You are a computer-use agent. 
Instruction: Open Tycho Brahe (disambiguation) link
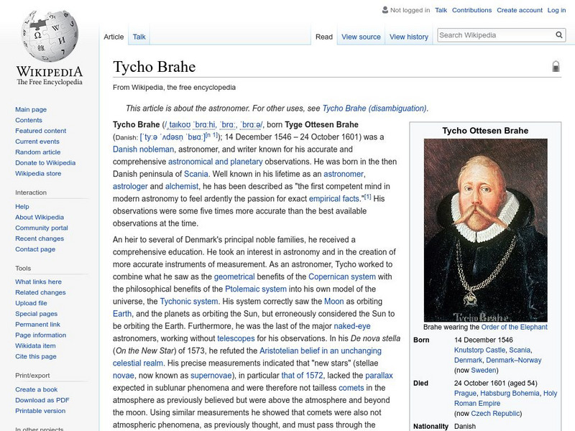[374, 108]
